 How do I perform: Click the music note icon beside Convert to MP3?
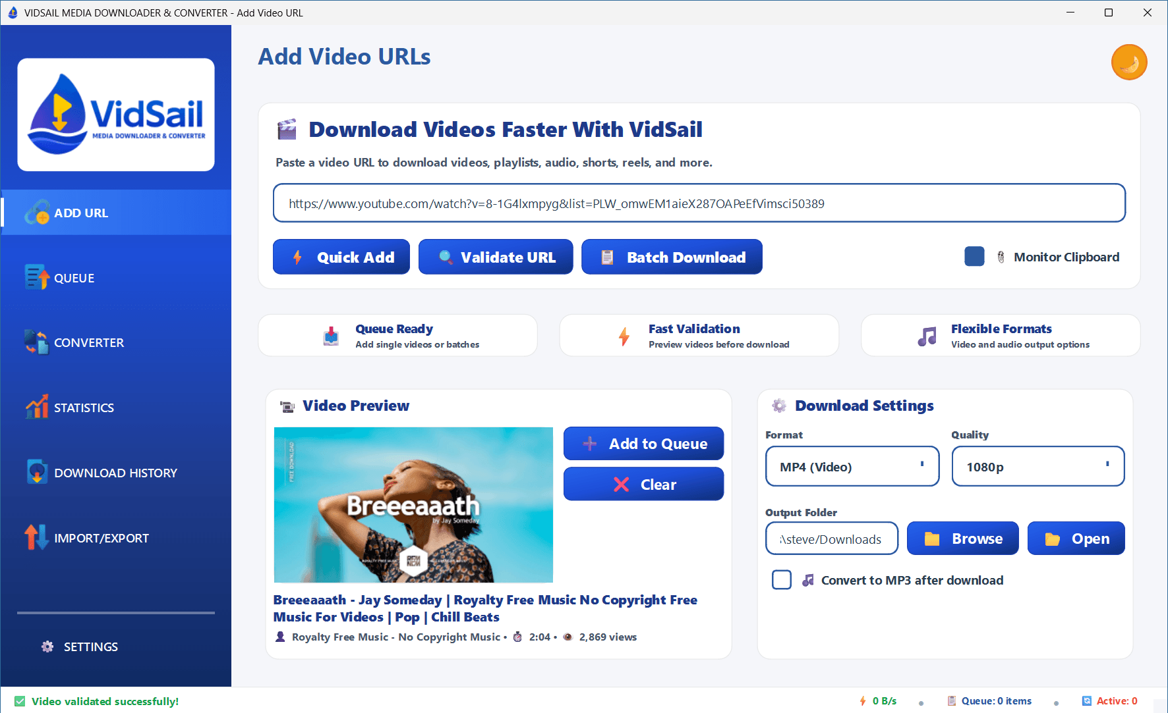[x=807, y=580]
